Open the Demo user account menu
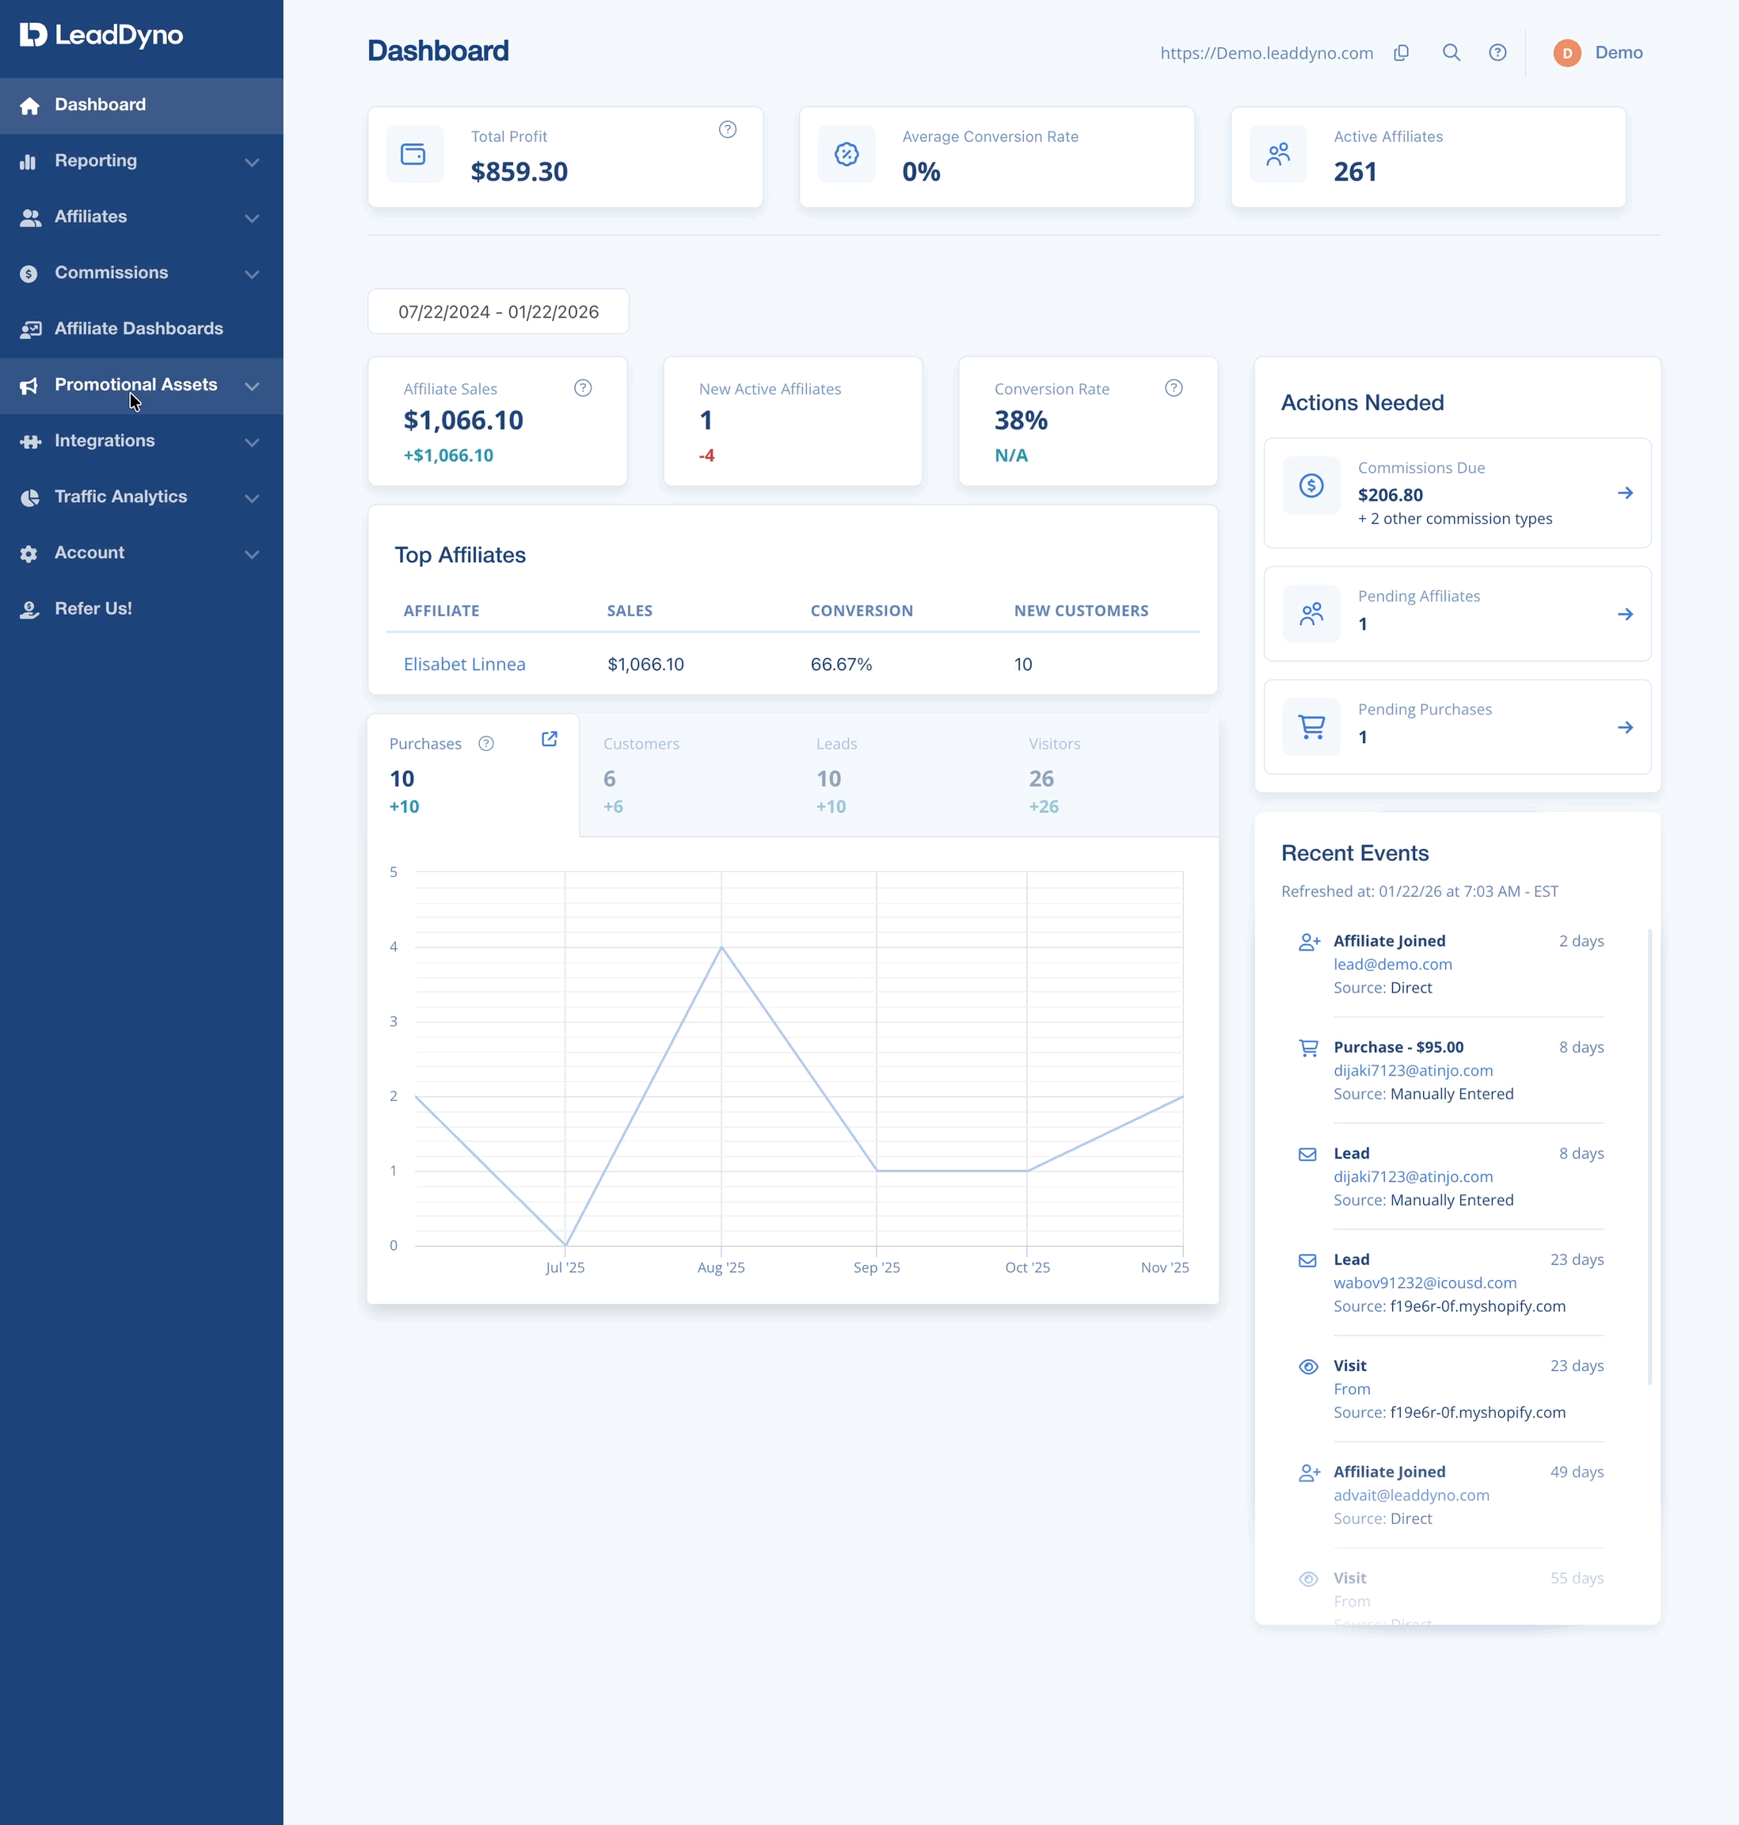The image size is (1739, 1825). click(1598, 53)
